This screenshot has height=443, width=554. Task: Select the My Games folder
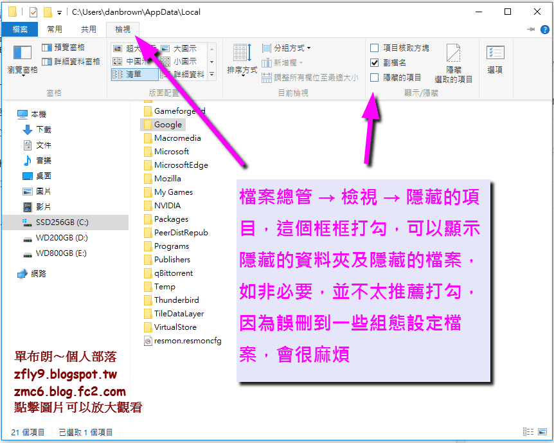click(168, 192)
